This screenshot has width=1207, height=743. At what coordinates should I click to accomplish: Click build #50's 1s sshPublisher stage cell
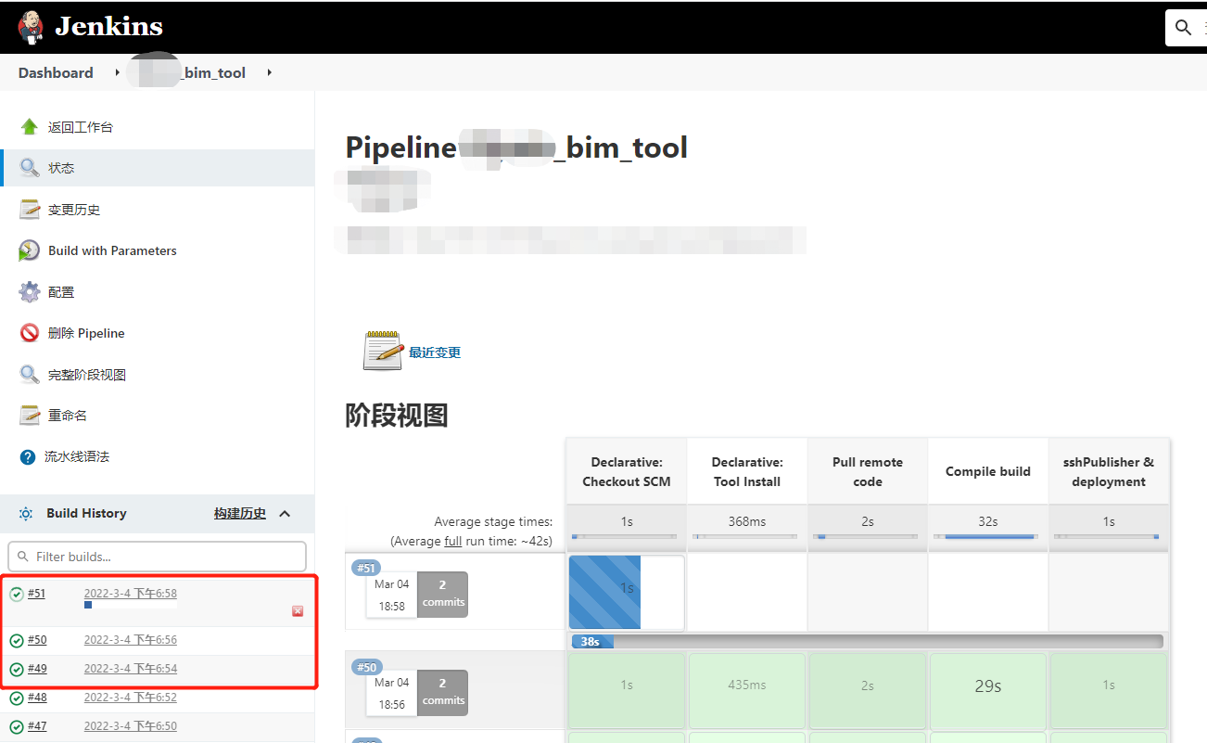pos(1109,691)
